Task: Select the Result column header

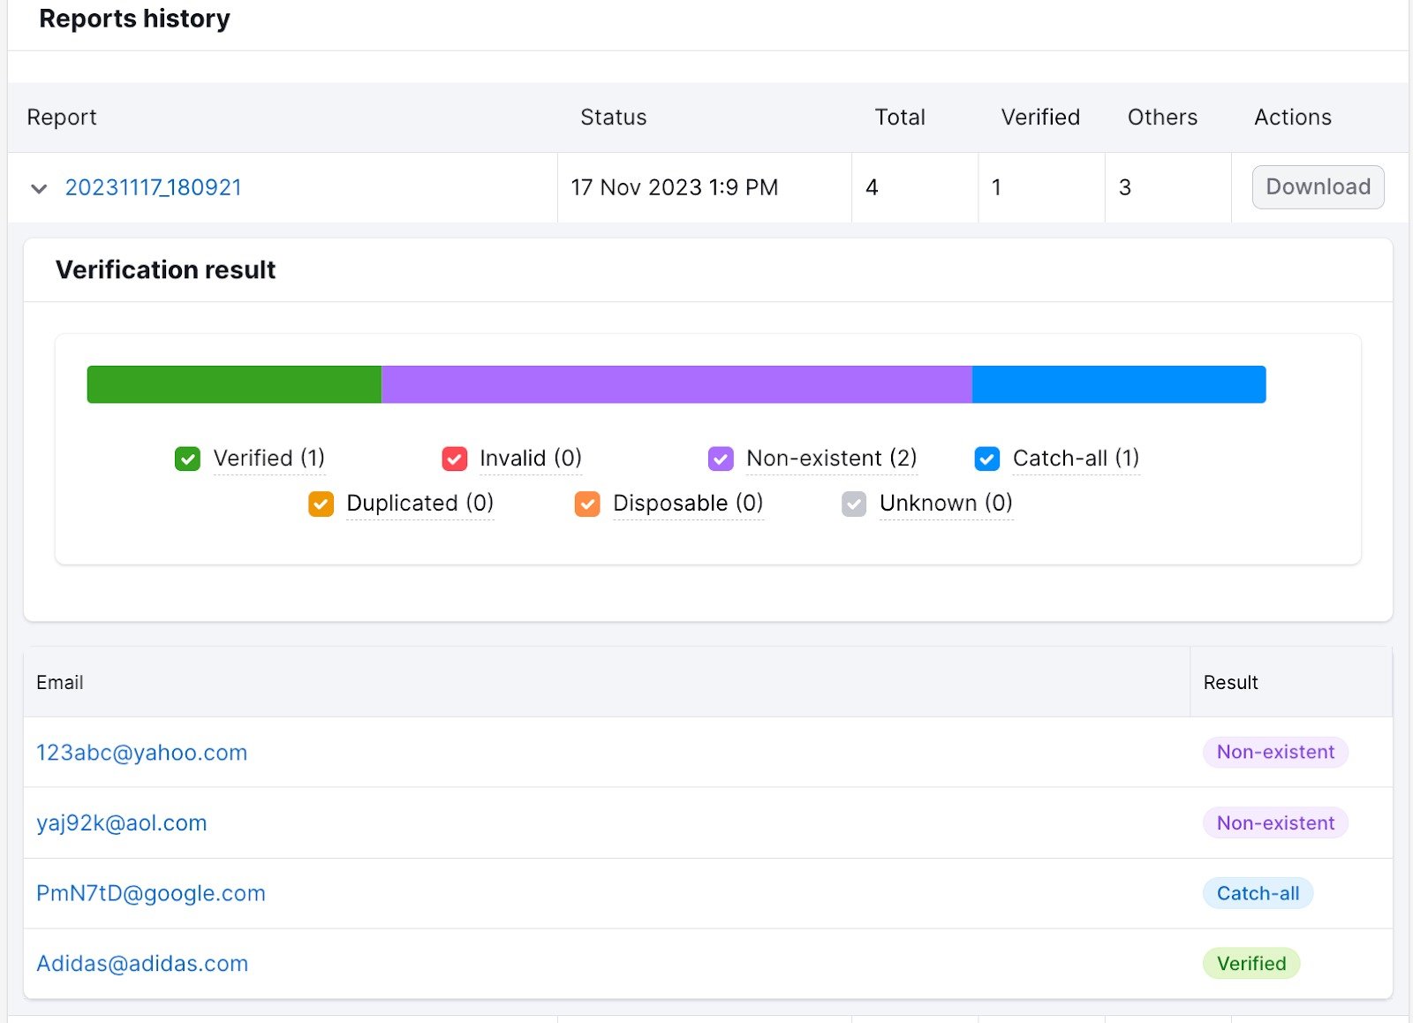Action: [1230, 682]
